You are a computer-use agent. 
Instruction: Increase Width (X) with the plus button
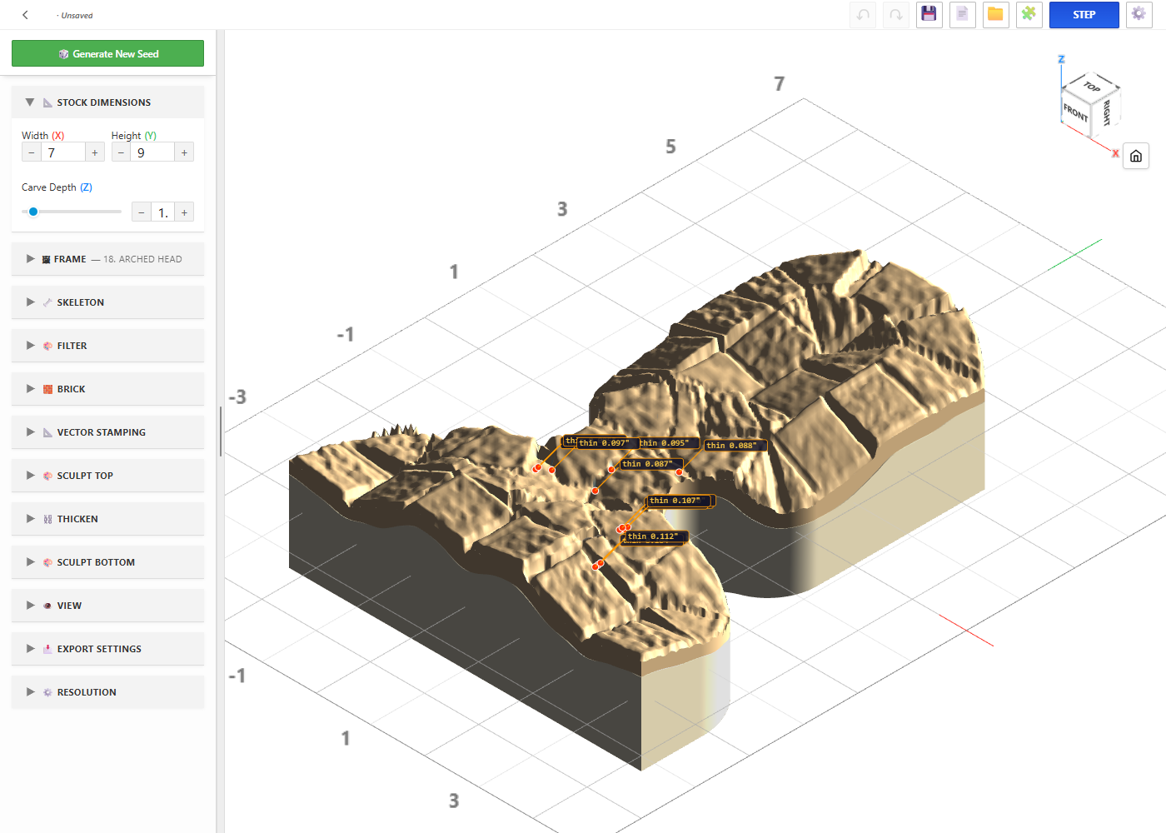pyautogui.click(x=95, y=152)
